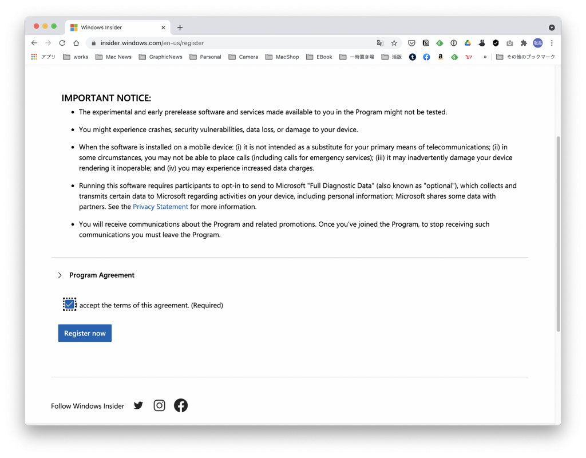
Task: Follow Windows Insider on Twitter
Action: (x=138, y=406)
